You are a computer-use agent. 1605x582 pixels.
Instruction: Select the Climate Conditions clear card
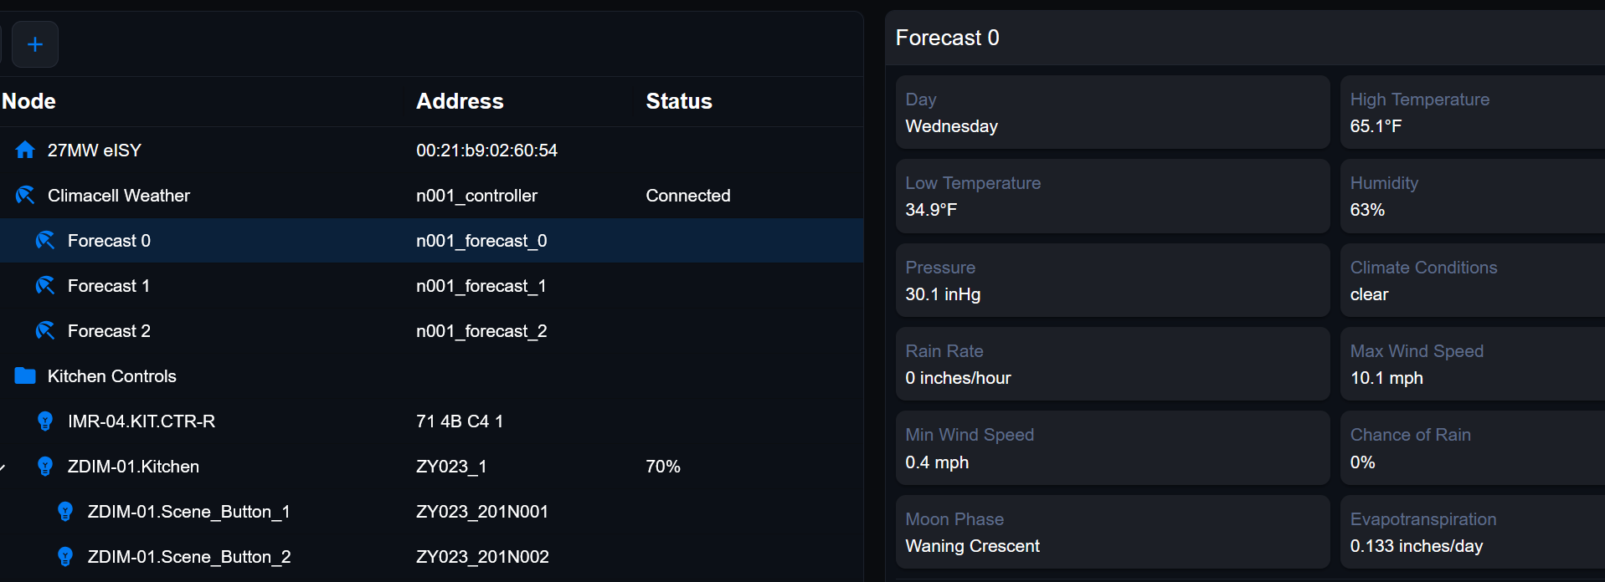click(x=1473, y=280)
